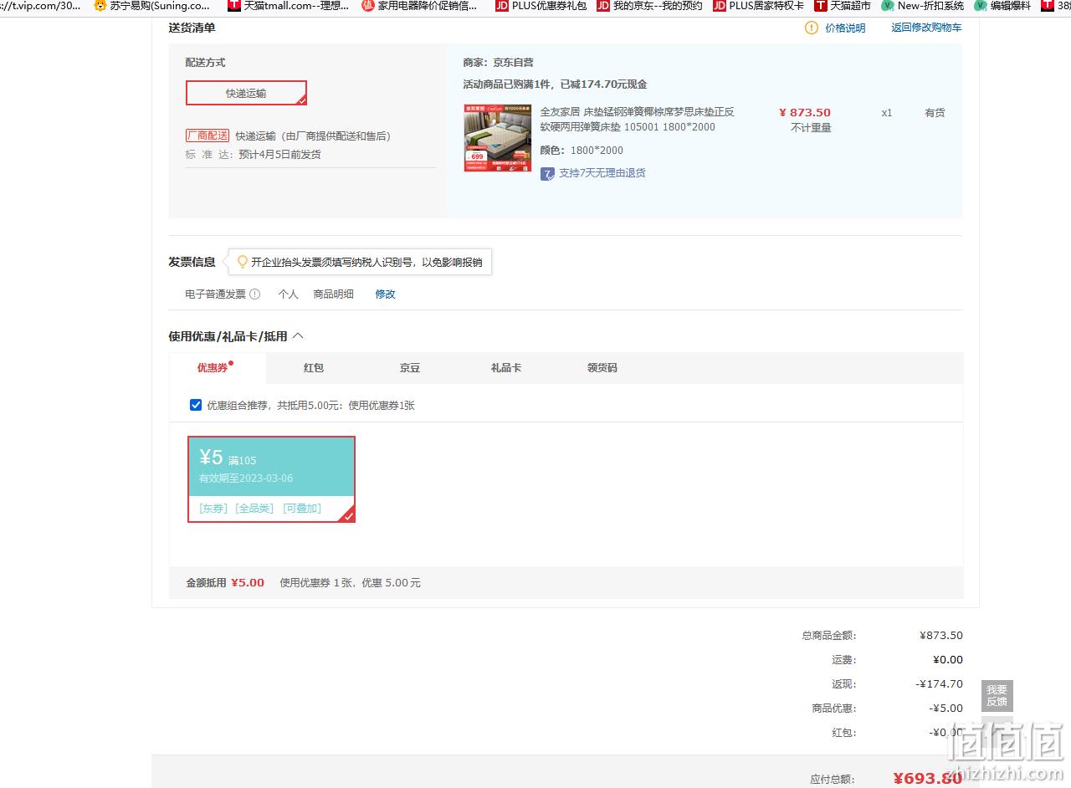Switch to the 礼品卡 tab

coord(506,367)
